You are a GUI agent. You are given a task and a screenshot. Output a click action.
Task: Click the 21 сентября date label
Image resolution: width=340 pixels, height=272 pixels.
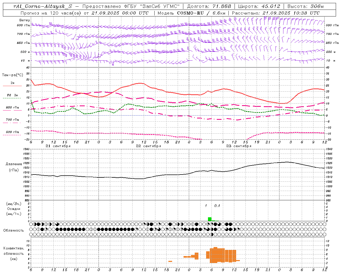click(x=58, y=146)
